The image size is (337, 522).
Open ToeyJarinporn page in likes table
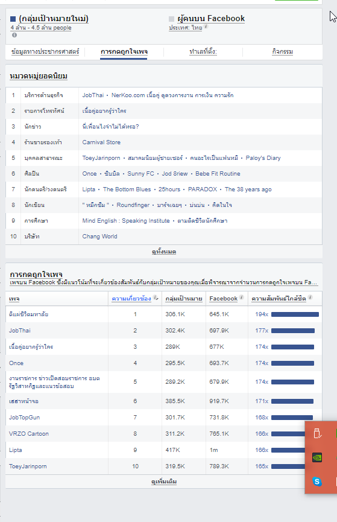[28, 466]
